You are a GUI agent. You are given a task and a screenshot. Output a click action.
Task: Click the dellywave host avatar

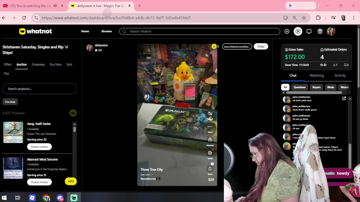[x=90, y=48]
